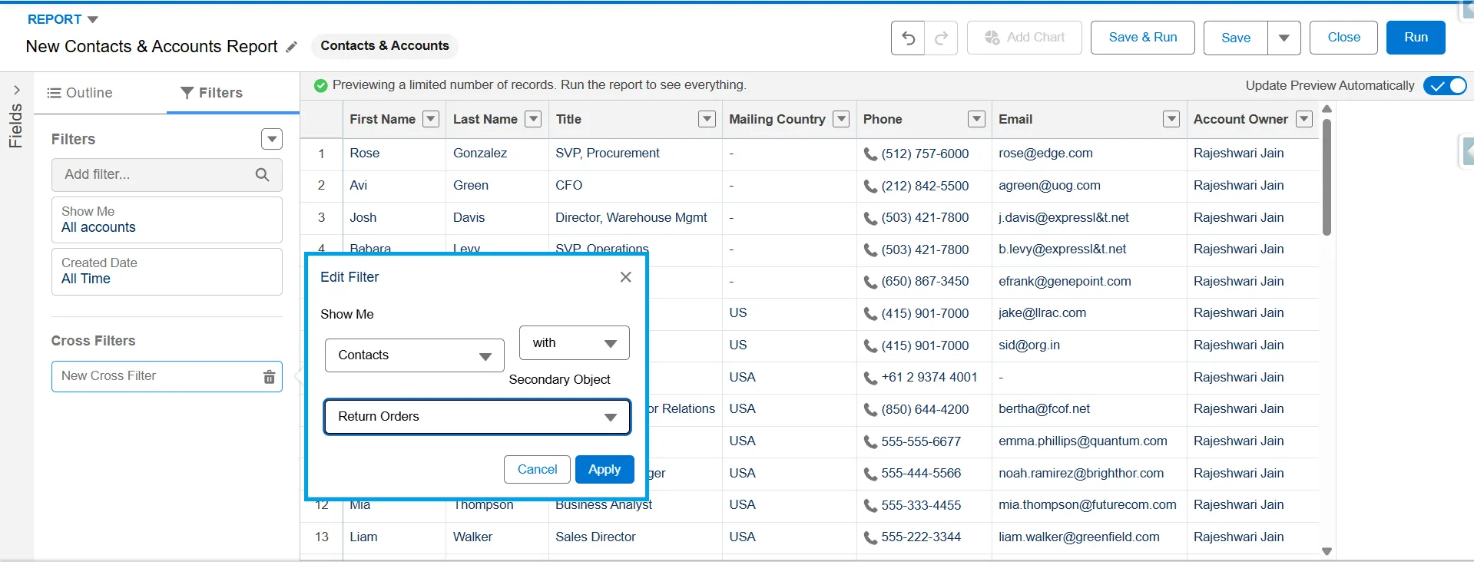Switch to the Outline tab
The width and height of the screenshot is (1474, 565).
coord(80,93)
